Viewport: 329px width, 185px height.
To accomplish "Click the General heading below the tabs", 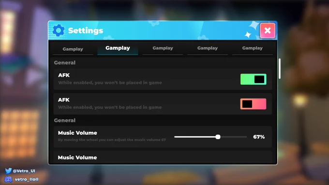I will [x=65, y=63].
